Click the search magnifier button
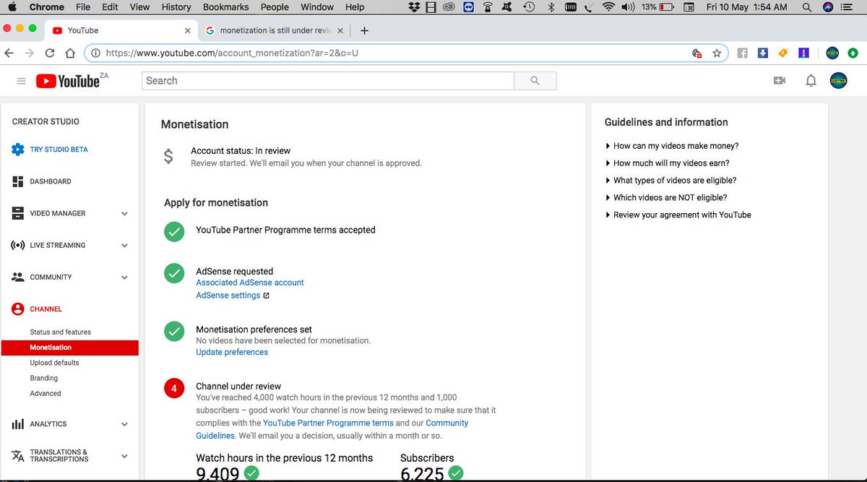 (x=535, y=81)
